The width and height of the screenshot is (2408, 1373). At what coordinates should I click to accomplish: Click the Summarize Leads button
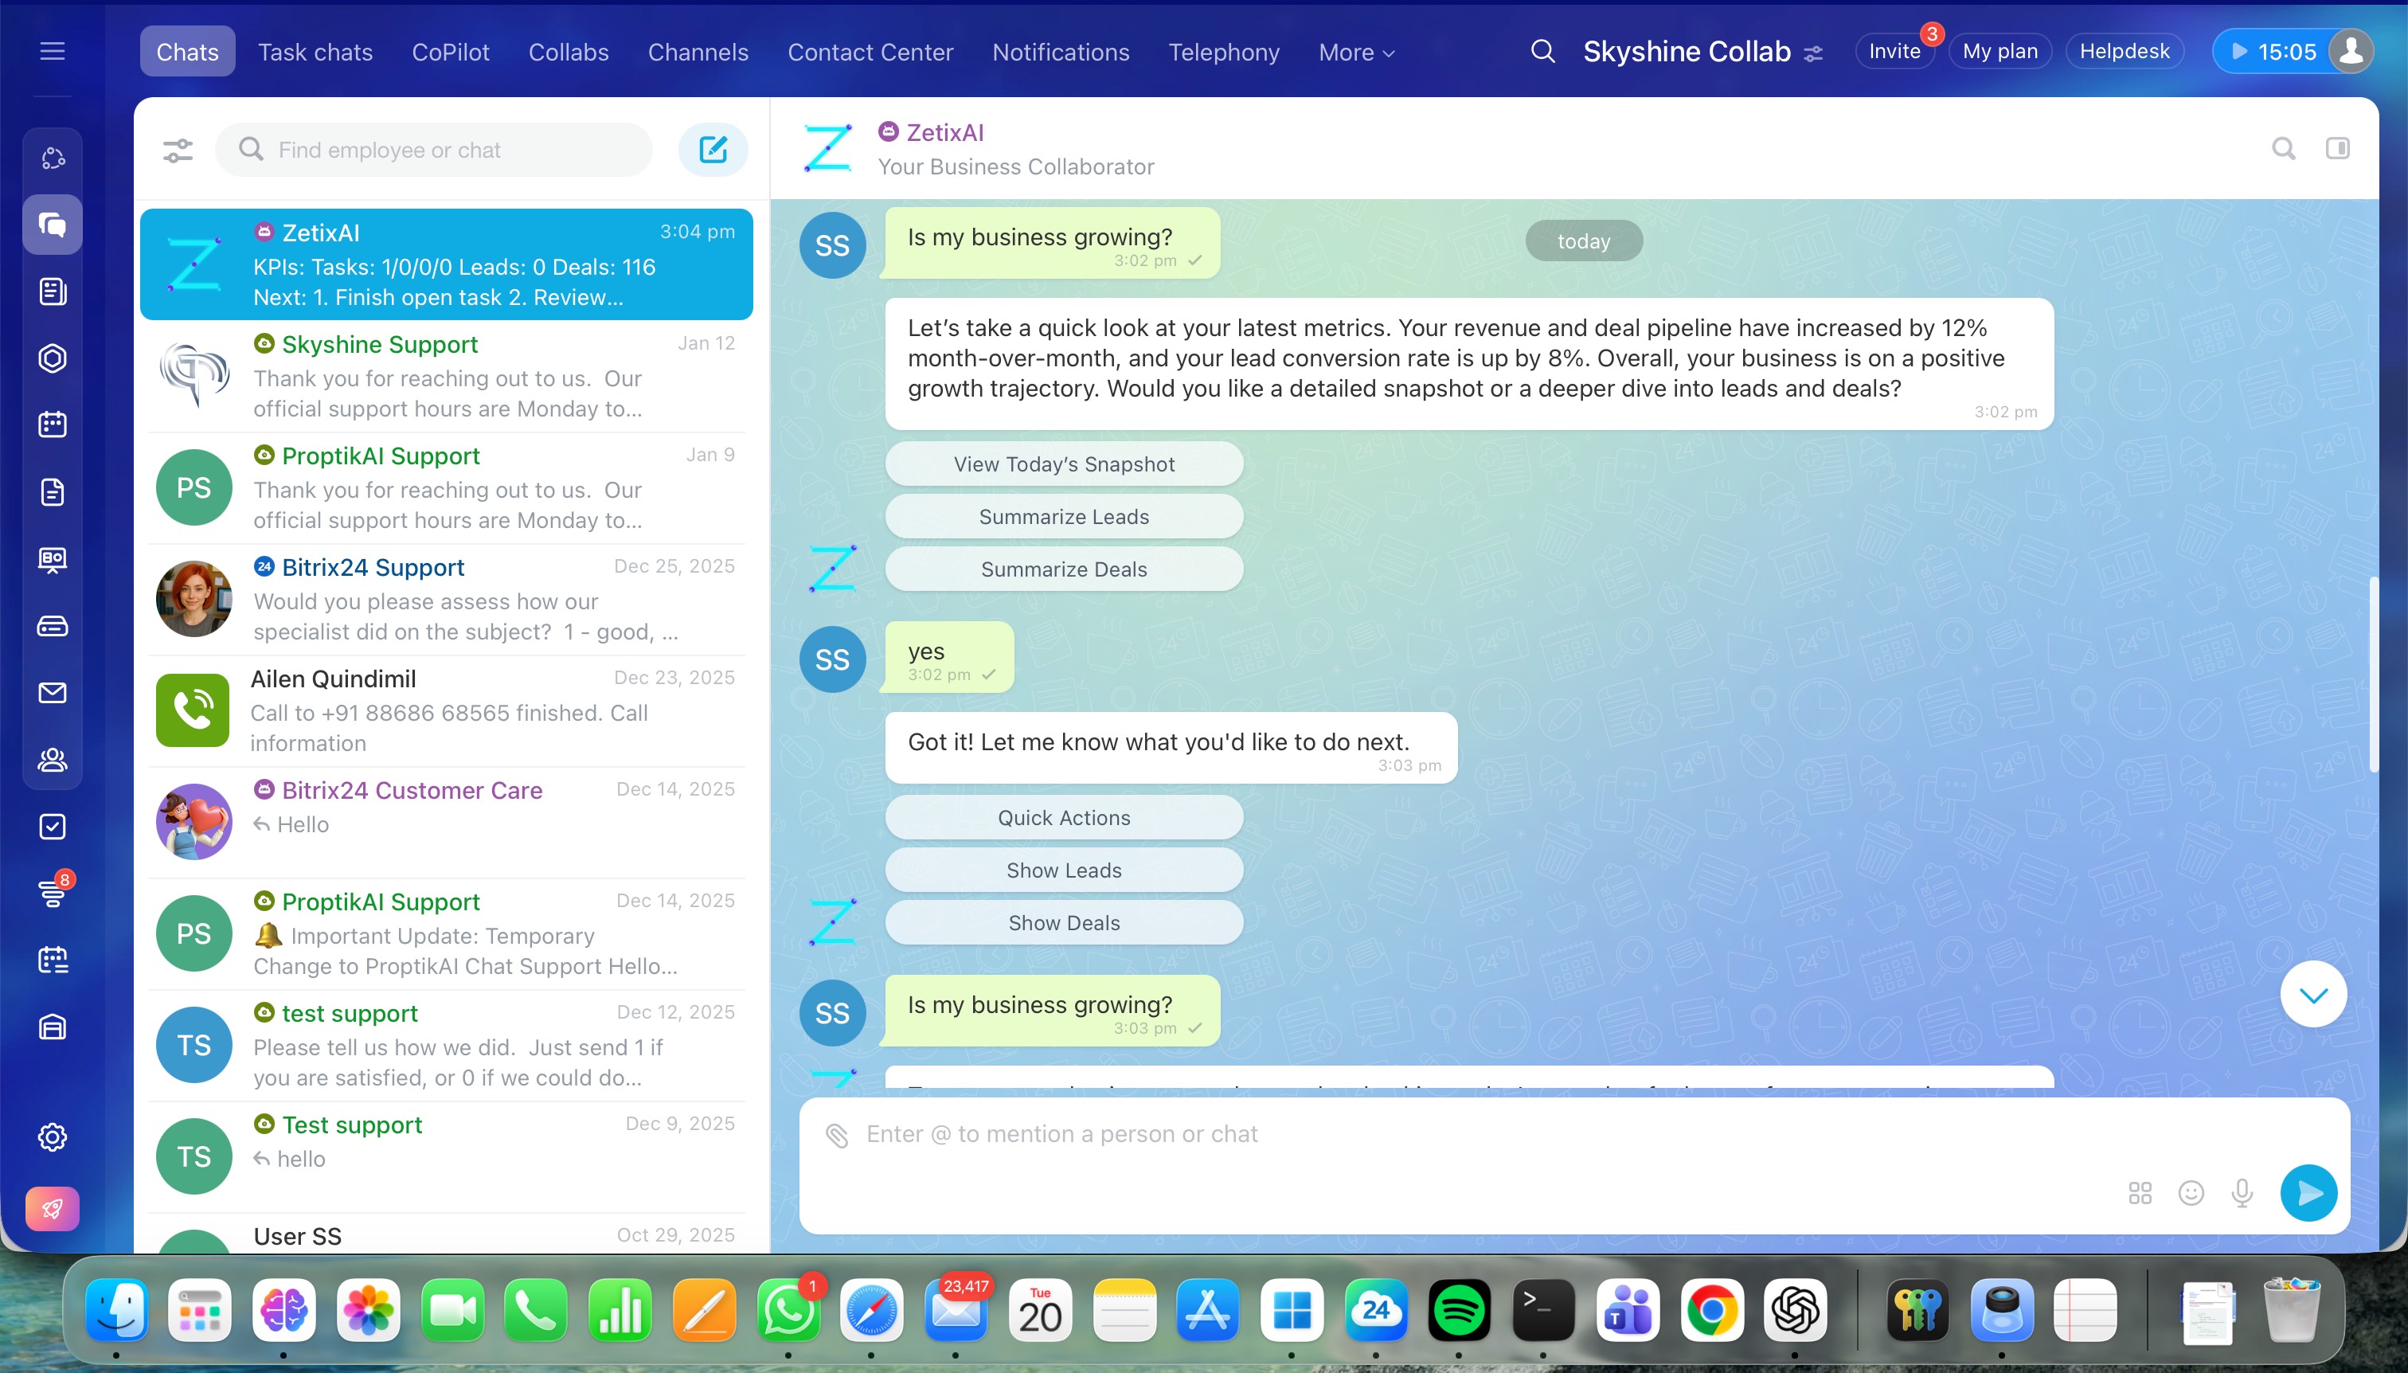tap(1064, 517)
